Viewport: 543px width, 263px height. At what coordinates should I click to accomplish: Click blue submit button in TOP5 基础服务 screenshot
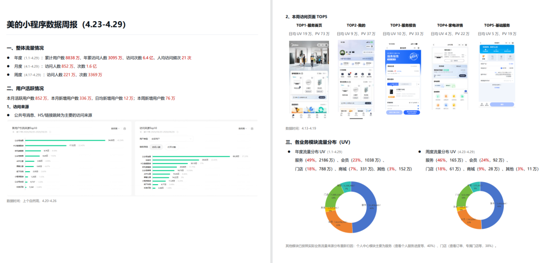click(502, 104)
